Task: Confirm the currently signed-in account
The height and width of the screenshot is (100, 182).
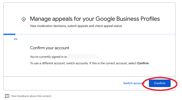Action: click(160, 83)
